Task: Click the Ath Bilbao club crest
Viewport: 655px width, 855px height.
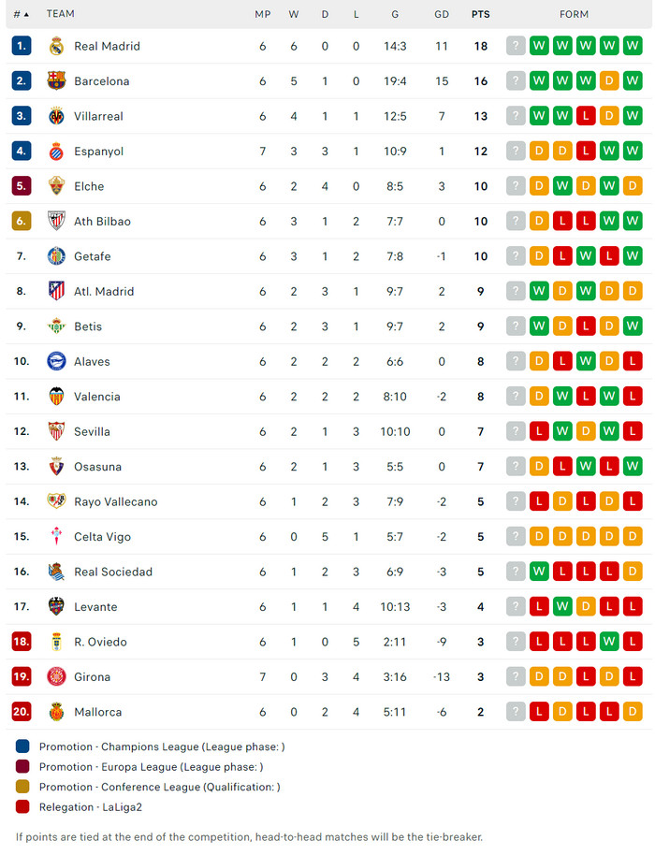Action: coord(56,222)
